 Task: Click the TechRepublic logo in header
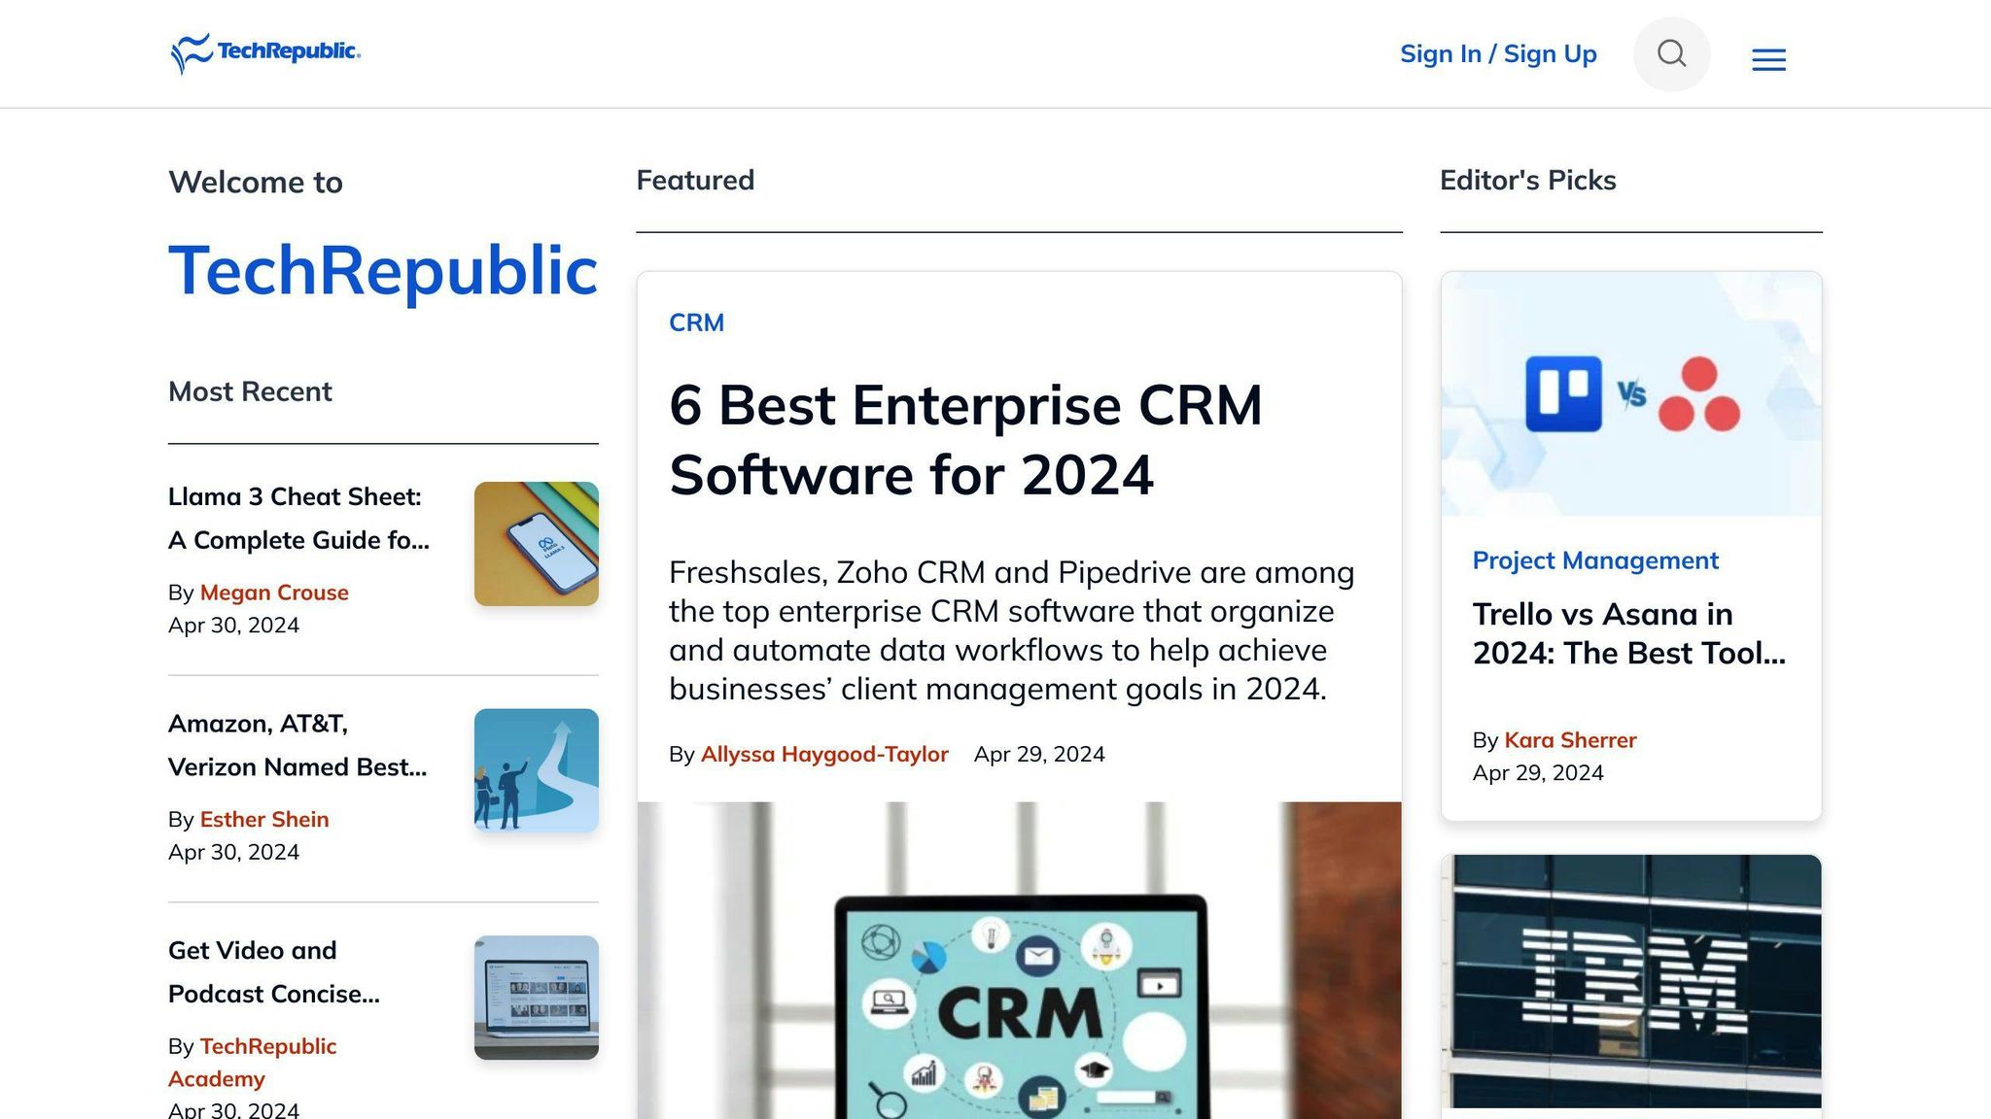click(x=265, y=52)
